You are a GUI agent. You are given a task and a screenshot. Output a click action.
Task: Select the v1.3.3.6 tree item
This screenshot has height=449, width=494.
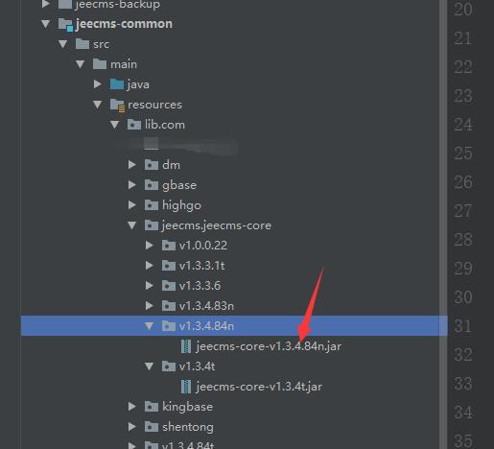coord(200,286)
